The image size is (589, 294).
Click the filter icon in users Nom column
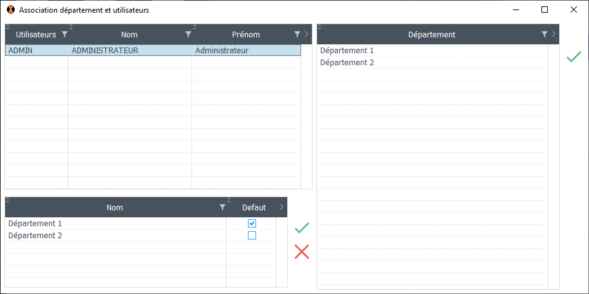188,34
